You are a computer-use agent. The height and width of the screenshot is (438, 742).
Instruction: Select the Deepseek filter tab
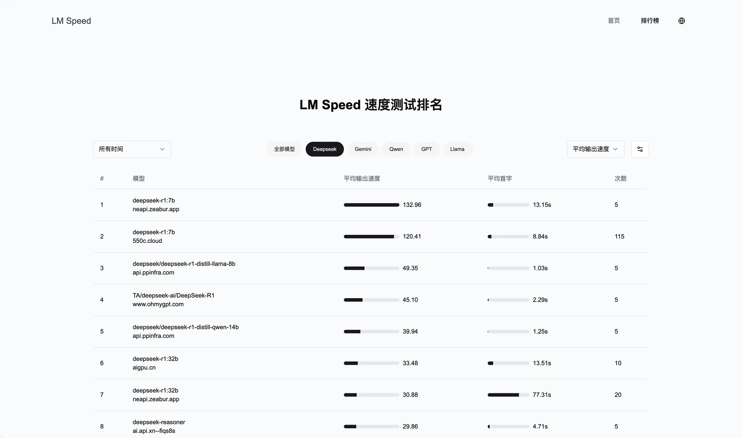[325, 149]
